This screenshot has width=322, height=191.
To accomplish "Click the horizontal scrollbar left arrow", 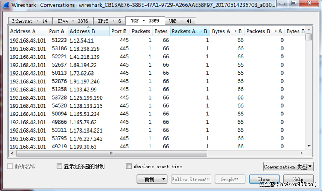I will [x=12, y=153].
